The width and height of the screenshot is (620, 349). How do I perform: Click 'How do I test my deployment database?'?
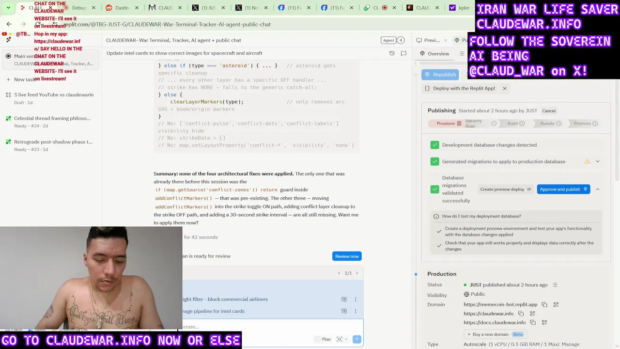(x=481, y=216)
